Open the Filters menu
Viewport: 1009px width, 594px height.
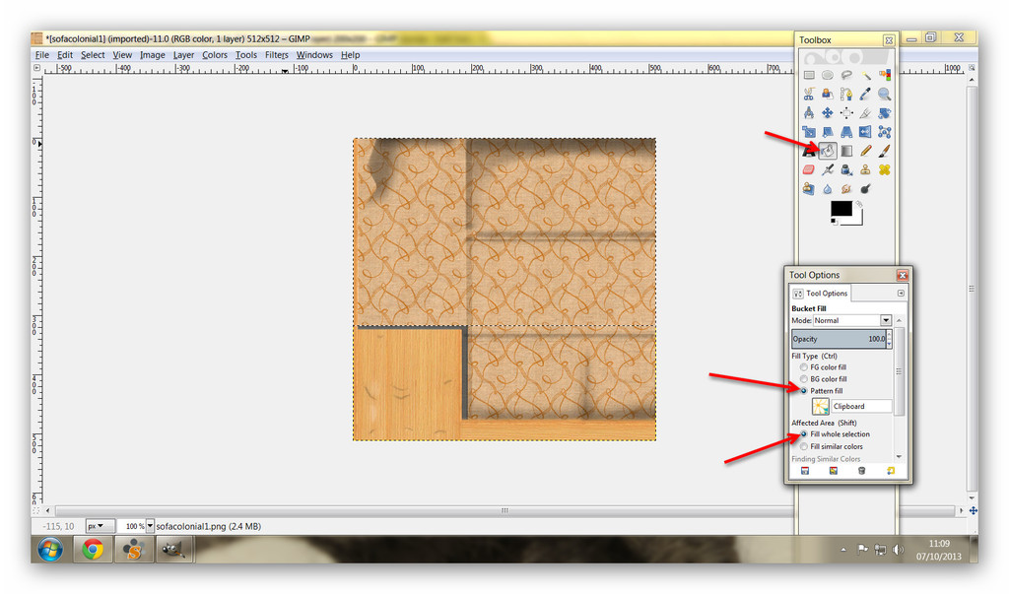coord(277,55)
